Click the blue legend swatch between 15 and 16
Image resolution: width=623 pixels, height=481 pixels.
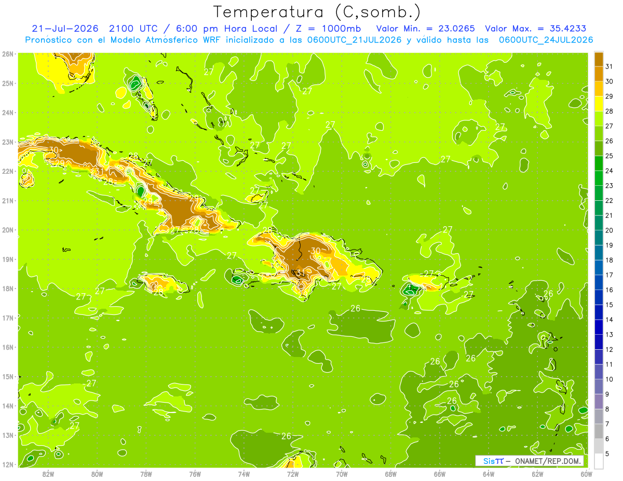[599, 297]
